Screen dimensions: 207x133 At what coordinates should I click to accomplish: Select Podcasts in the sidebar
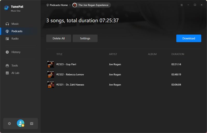pyautogui.click(x=17, y=31)
